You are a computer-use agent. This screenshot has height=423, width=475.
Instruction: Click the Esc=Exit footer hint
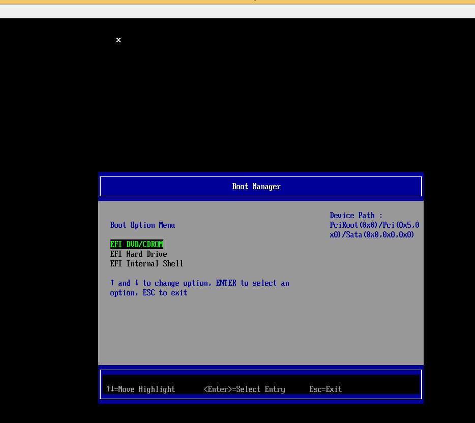(x=325, y=389)
